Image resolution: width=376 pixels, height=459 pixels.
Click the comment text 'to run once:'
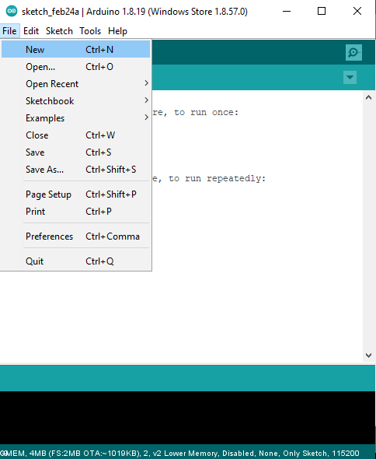click(x=207, y=112)
